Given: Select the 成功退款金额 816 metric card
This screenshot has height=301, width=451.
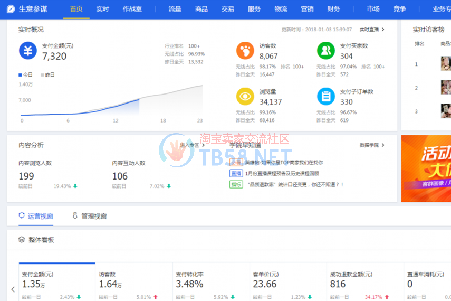Looking at the screenshot, I should click(x=366, y=283).
